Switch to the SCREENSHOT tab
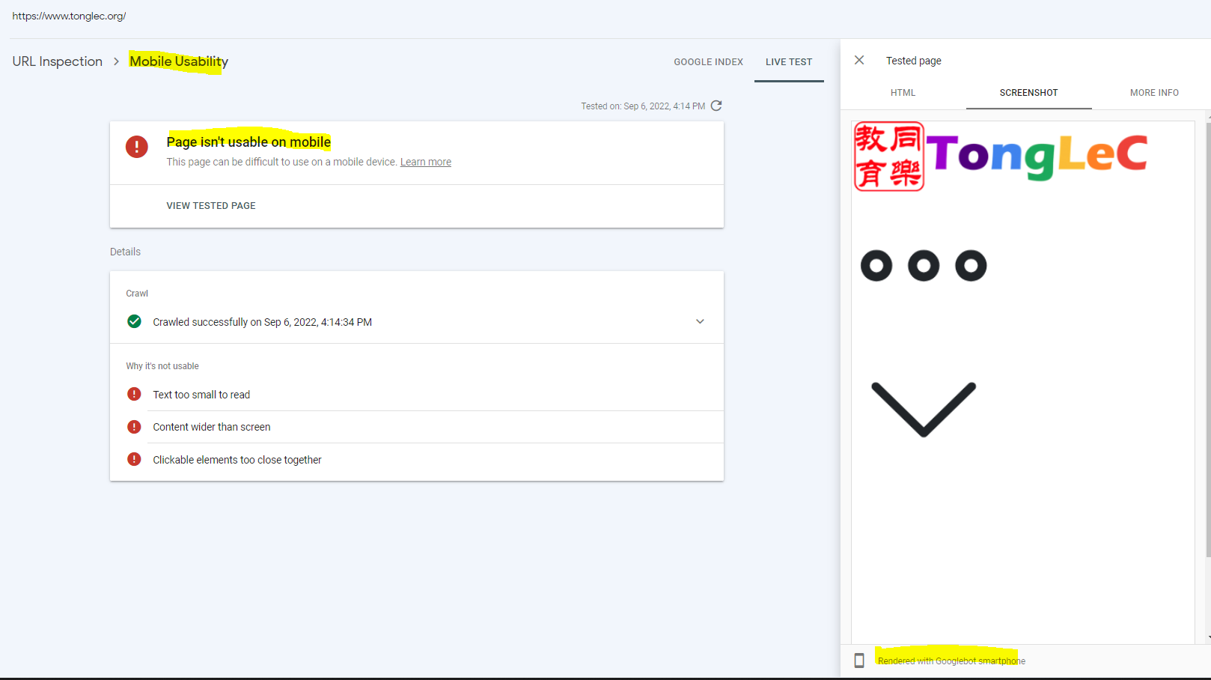The width and height of the screenshot is (1211, 680). coord(1028,92)
